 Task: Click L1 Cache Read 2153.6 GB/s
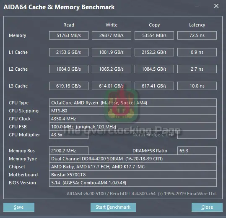[69, 52]
